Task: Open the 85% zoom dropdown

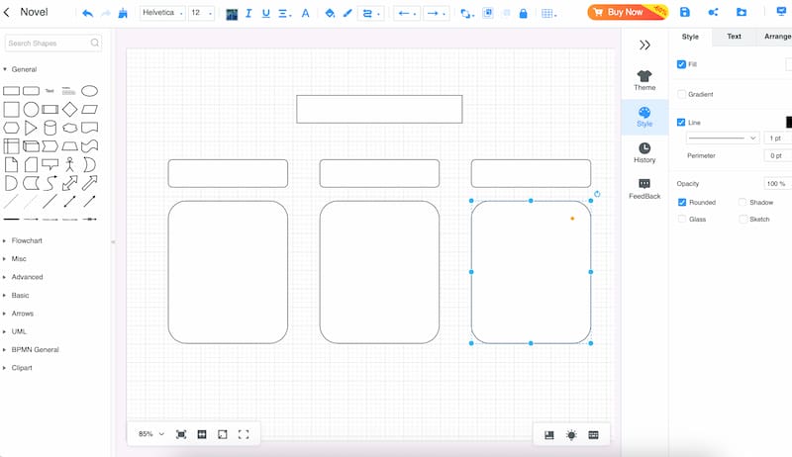Action: click(x=151, y=434)
